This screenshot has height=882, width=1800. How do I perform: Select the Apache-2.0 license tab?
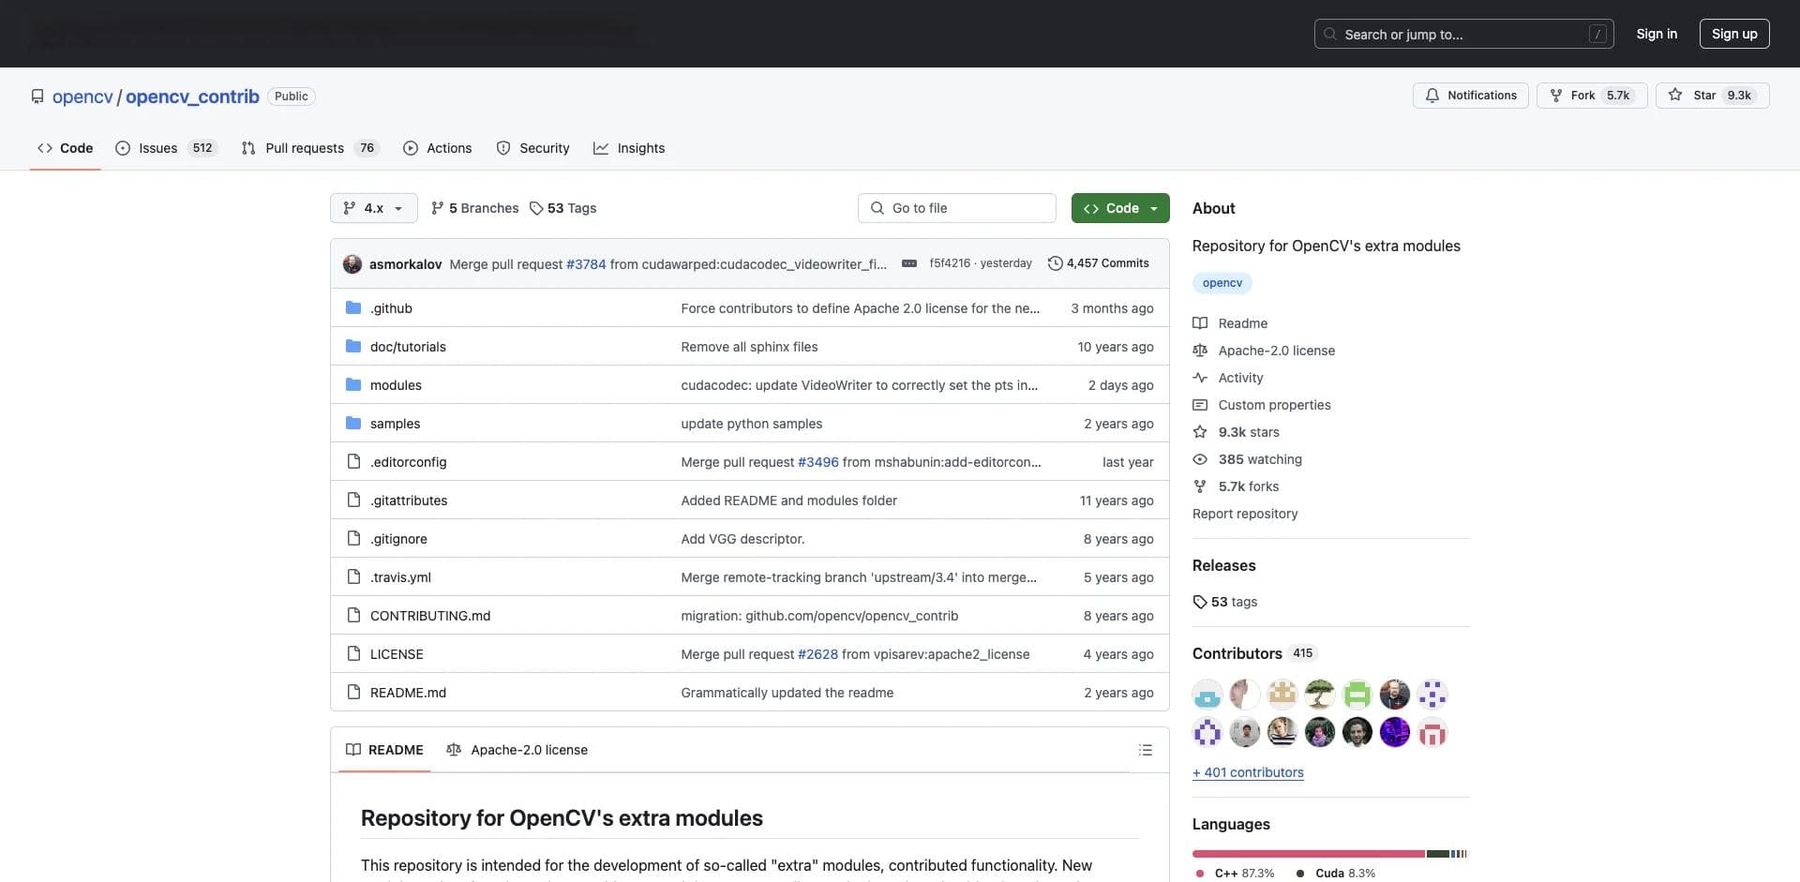[x=517, y=750]
